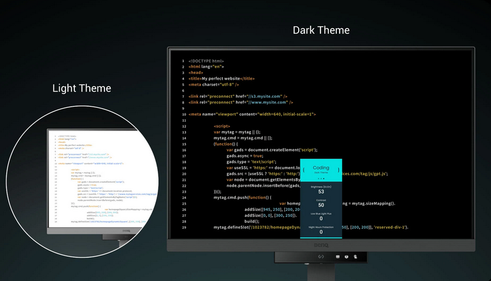
Task: Click the meta "viewport" line 10
Action: click(x=252, y=114)
